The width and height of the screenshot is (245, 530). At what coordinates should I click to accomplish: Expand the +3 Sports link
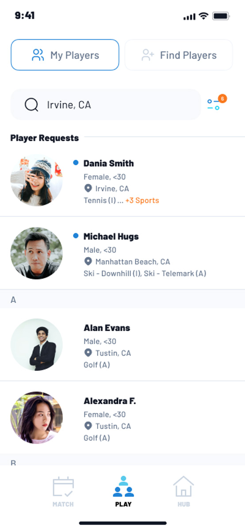[142, 201]
